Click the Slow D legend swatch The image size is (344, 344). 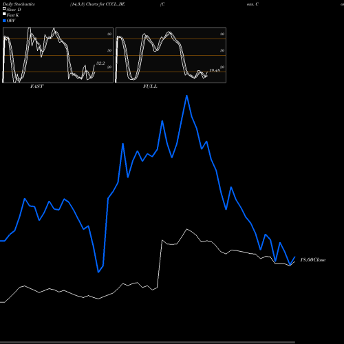4,8
